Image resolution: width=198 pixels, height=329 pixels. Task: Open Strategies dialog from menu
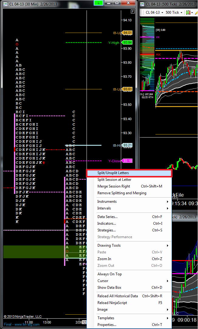[129, 231]
